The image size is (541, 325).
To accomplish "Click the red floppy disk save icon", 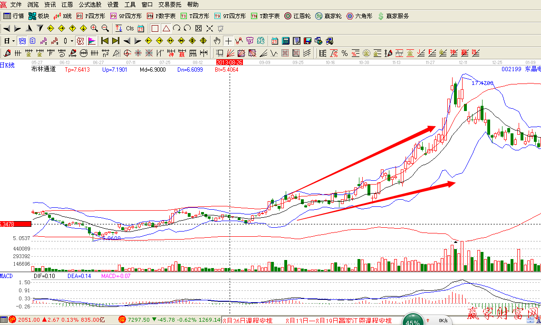I will coord(308,40).
